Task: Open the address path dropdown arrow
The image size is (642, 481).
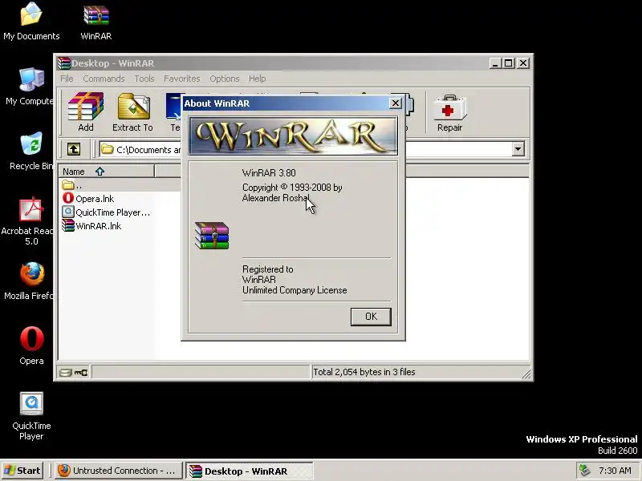Action: click(x=518, y=149)
